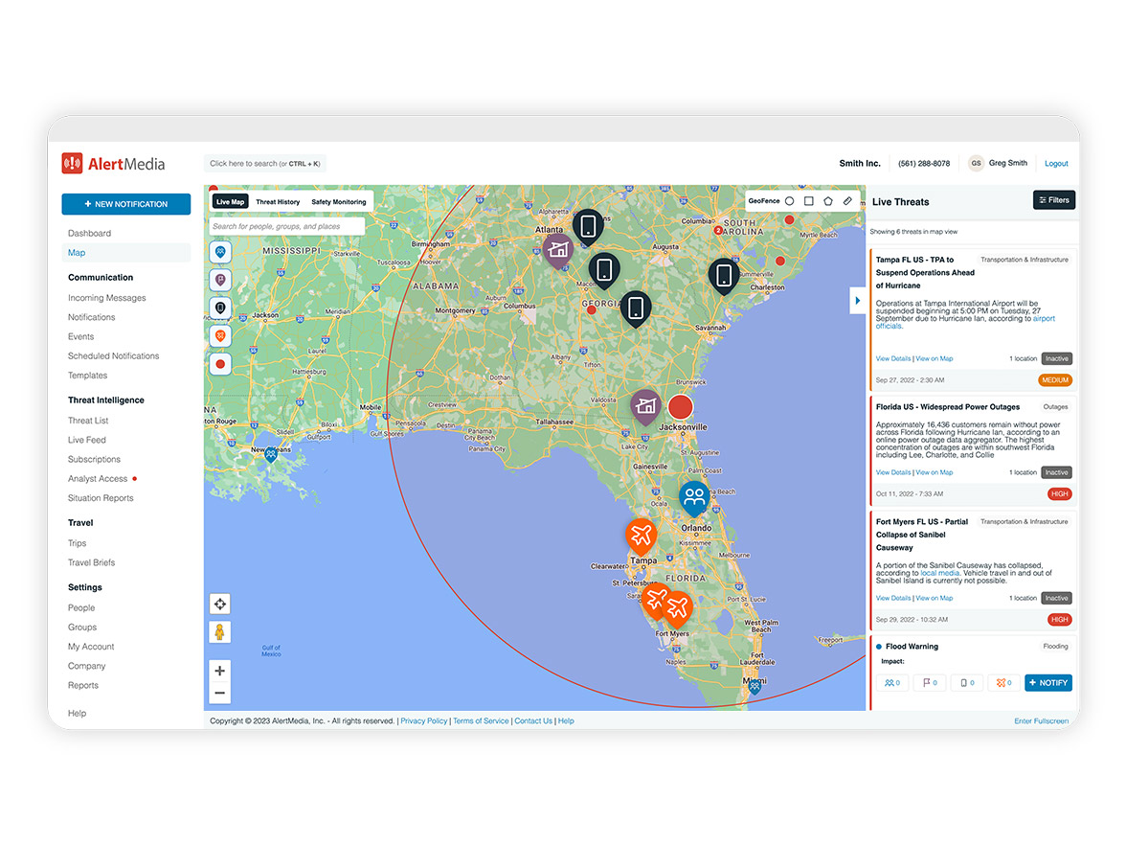Open the Privacy Policy link
This screenshot has width=1126, height=845.
point(423,720)
